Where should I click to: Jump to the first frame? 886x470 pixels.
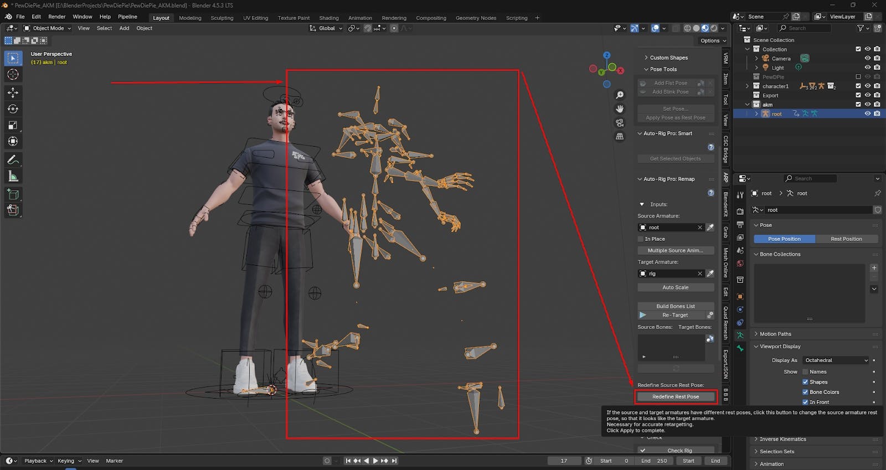(x=348, y=461)
